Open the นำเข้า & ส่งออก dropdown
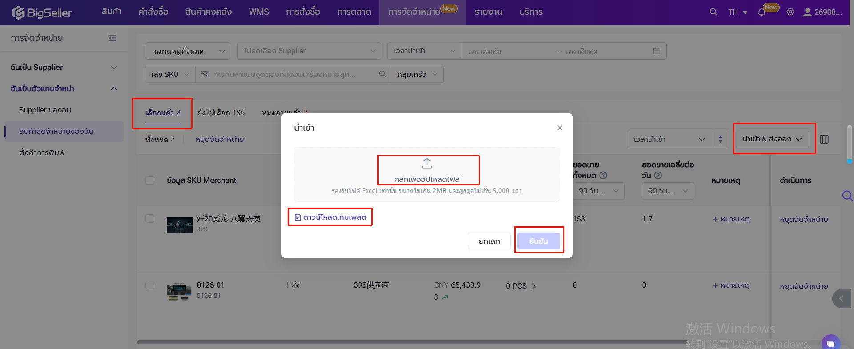 (x=772, y=139)
